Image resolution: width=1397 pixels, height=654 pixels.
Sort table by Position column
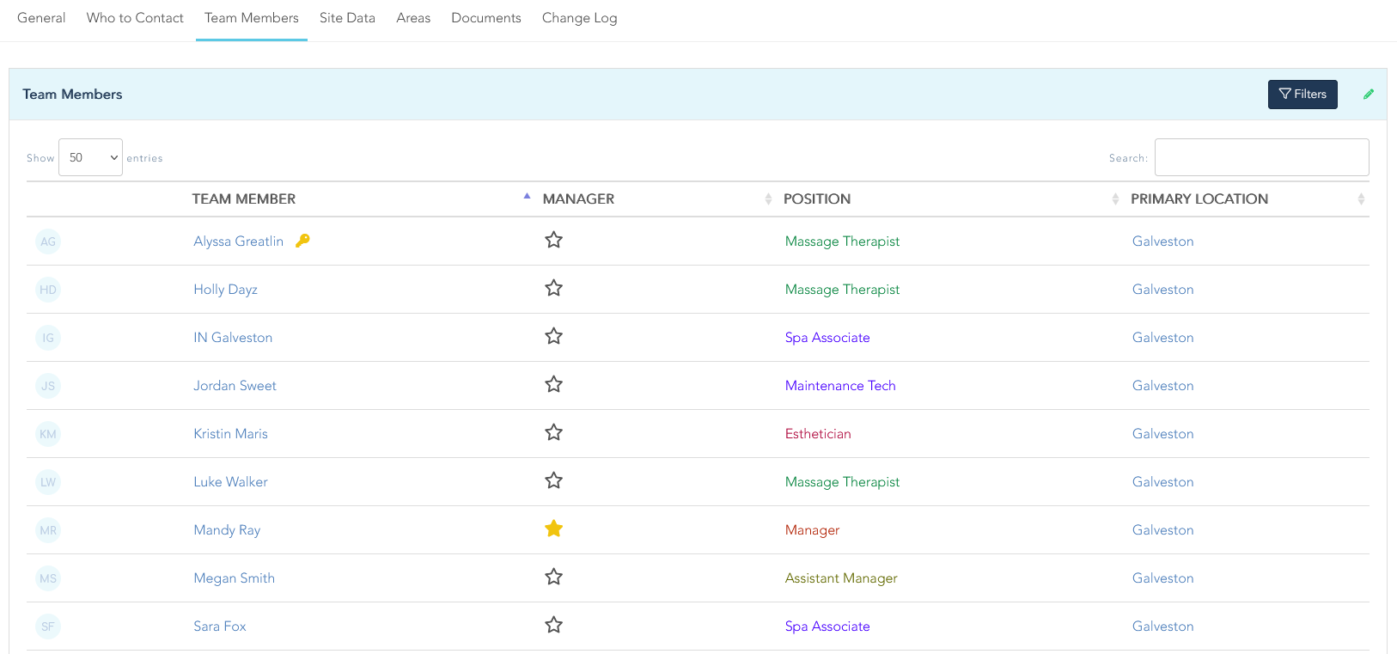pos(816,199)
